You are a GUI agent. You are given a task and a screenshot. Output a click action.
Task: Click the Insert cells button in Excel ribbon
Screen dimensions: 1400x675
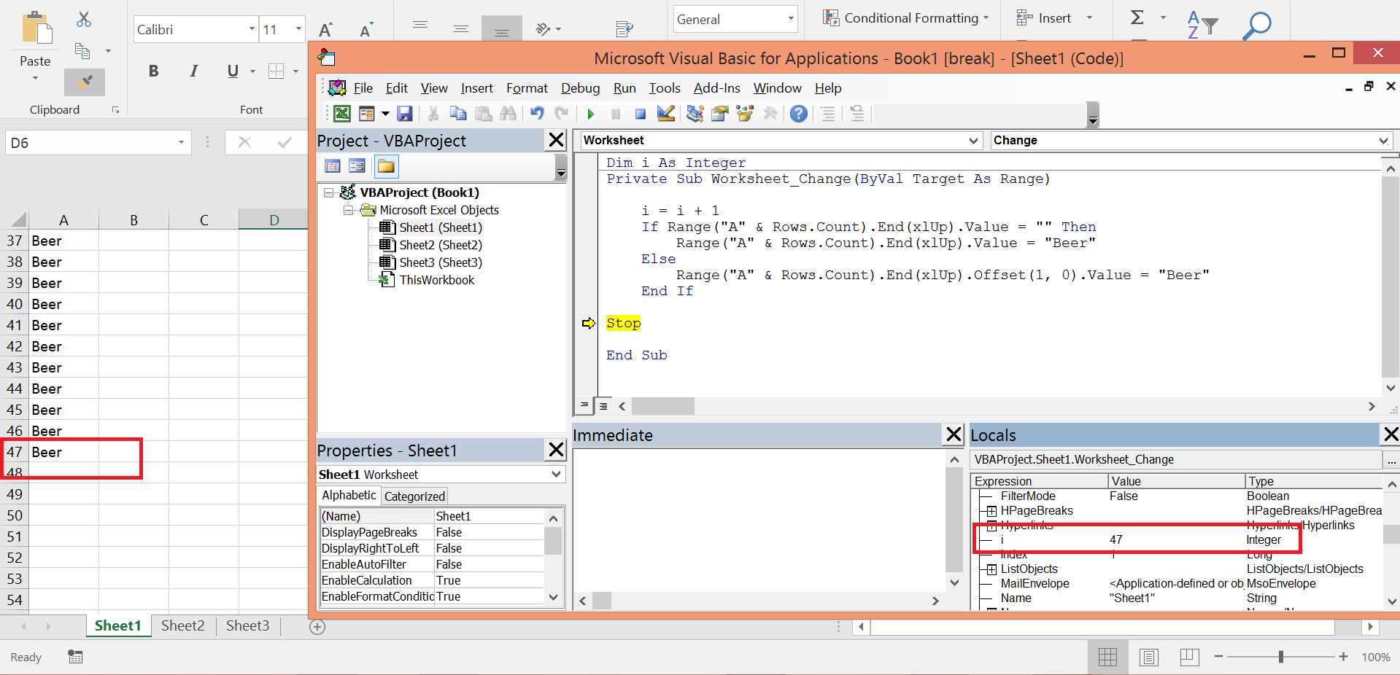pyautogui.click(x=1045, y=18)
